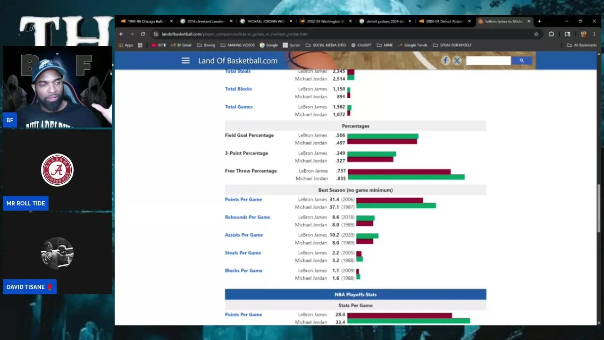Open the Qur'an bookmark
The image size is (604, 340).
[x=292, y=45]
